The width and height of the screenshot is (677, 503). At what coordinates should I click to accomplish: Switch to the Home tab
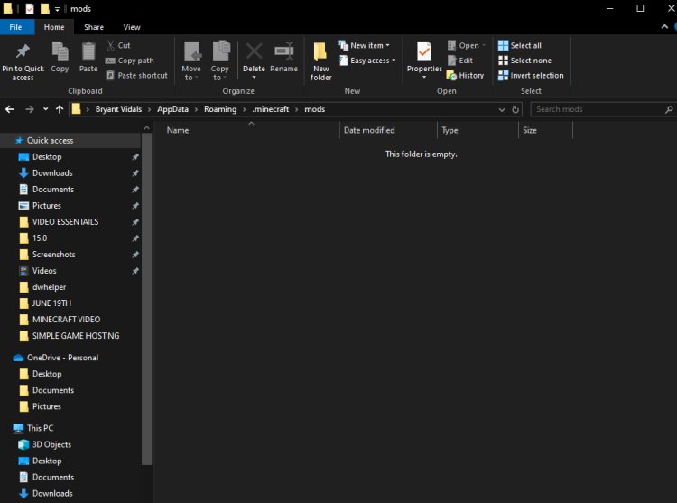point(54,27)
